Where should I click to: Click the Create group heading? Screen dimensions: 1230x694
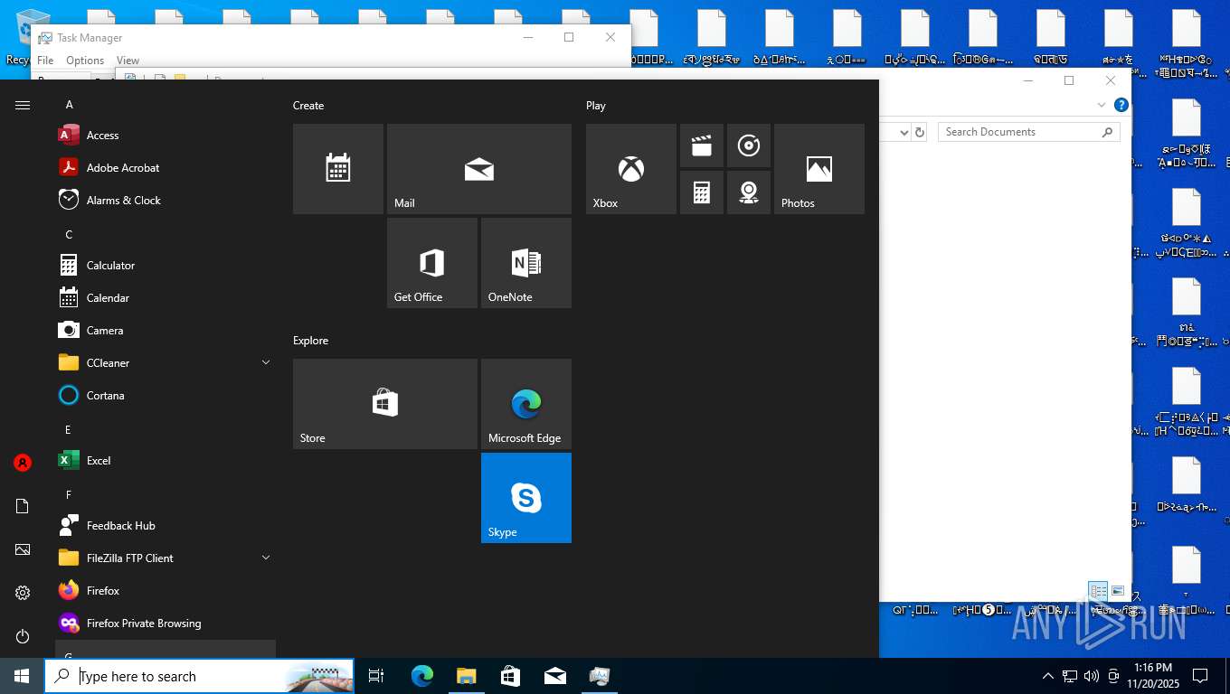[308, 106]
